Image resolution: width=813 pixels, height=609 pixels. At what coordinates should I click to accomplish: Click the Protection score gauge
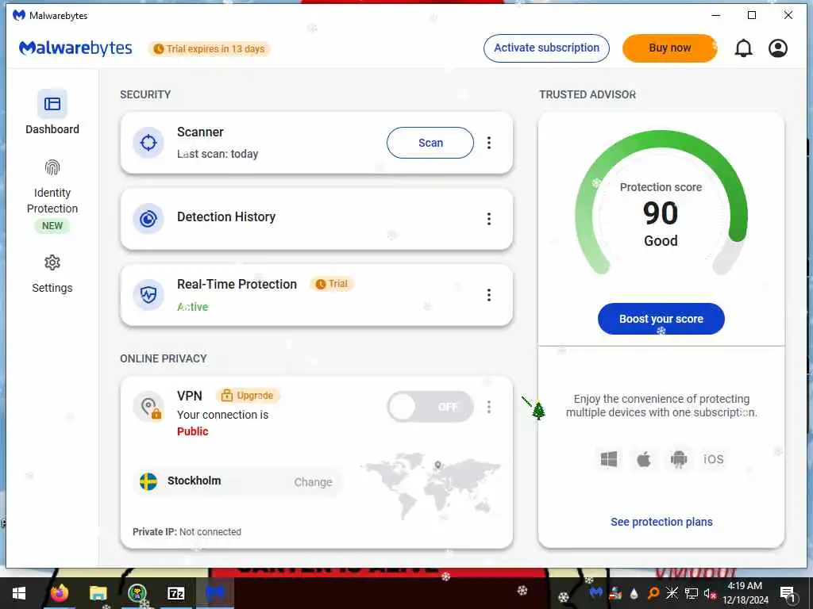point(661,202)
